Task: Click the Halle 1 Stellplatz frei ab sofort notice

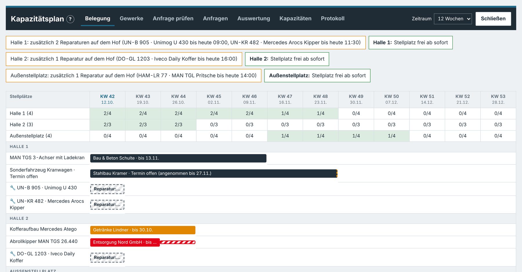Action: click(x=410, y=43)
